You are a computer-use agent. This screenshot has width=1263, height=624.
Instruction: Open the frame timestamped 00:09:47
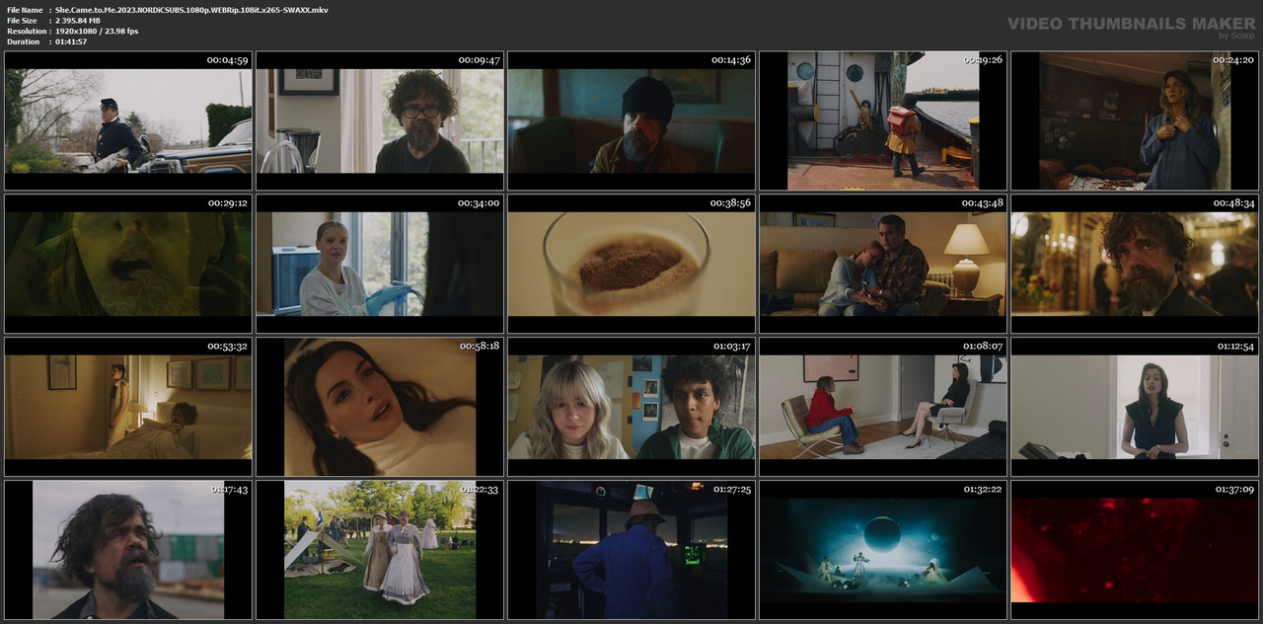coord(380,120)
